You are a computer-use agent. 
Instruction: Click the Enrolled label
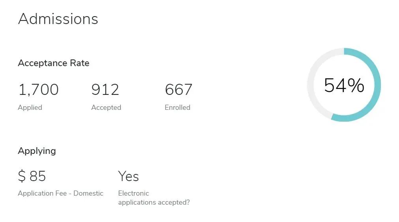177,107
